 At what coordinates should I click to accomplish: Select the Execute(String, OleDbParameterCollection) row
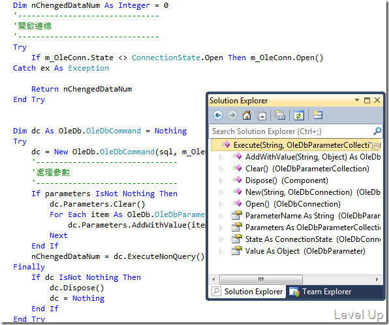296,145
